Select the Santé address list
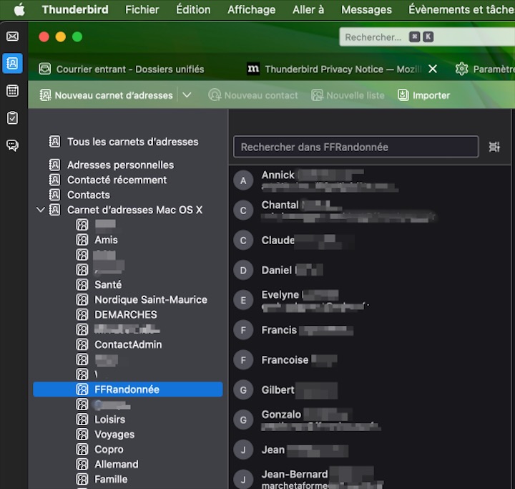Image resolution: width=515 pixels, height=489 pixels. pyautogui.click(x=108, y=284)
